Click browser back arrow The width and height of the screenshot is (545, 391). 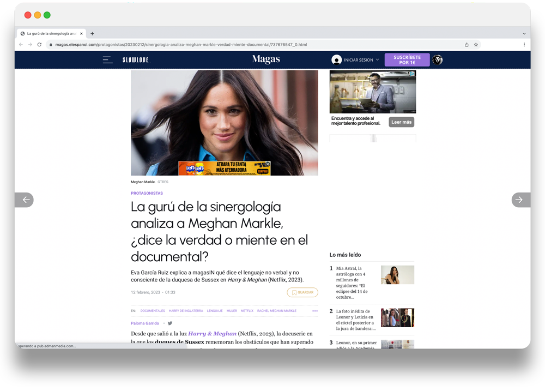click(21, 45)
